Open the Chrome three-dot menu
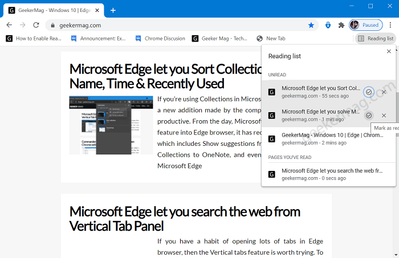399x258 pixels. coord(390,25)
